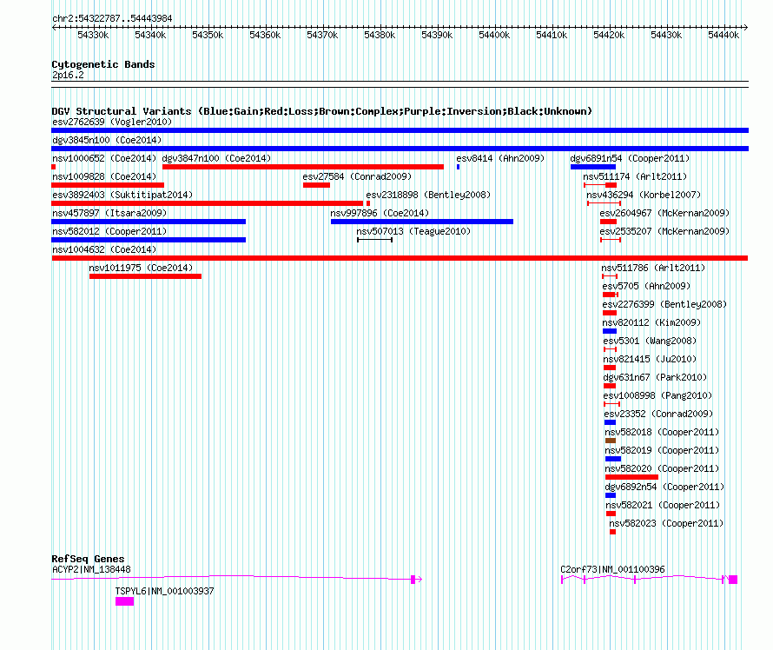Click nsv582012 (Cooper2011) label

tap(109, 231)
